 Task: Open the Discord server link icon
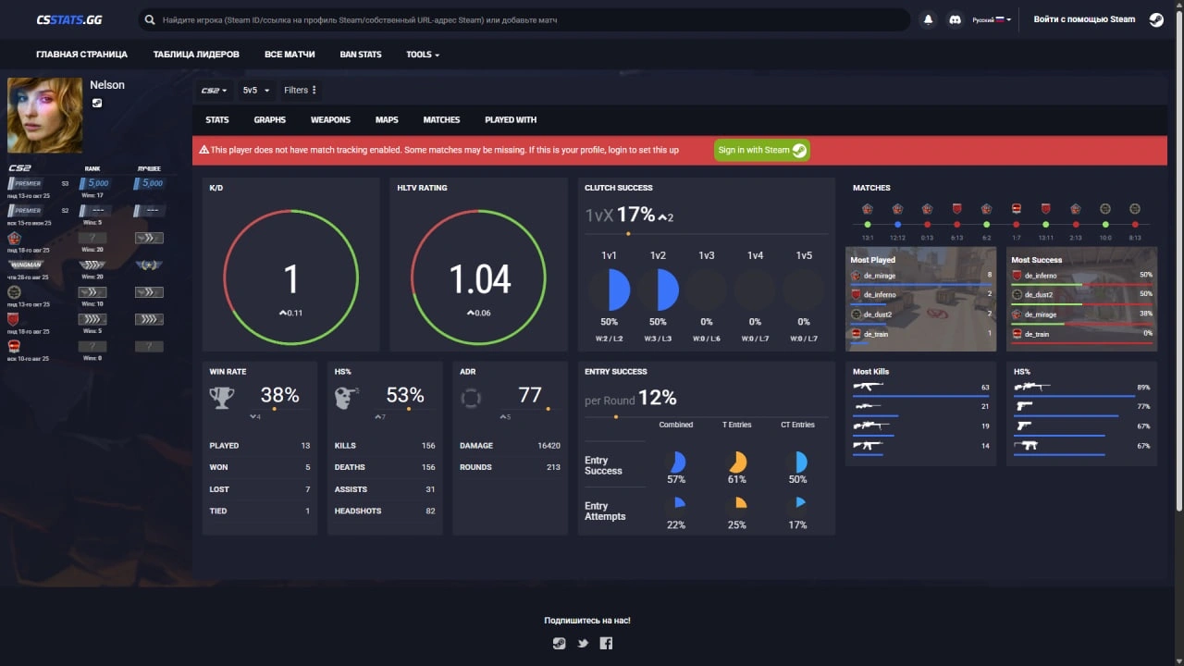955,19
